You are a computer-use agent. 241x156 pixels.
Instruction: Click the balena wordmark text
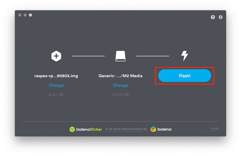click(164, 129)
